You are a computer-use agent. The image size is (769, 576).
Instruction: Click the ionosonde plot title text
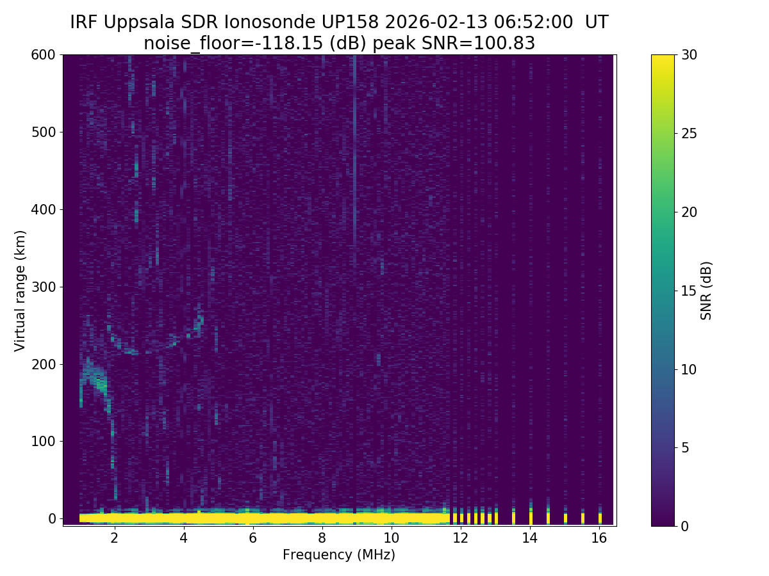pyautogui.click(x=339, y=22)
